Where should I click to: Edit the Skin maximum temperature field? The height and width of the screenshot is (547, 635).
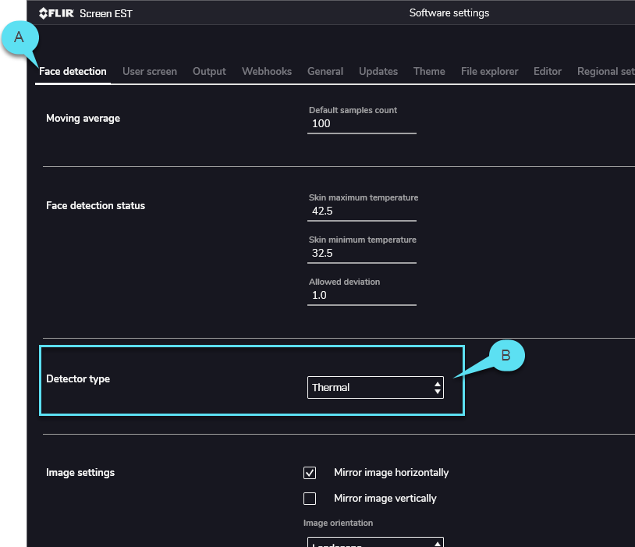tap(361, 211)
